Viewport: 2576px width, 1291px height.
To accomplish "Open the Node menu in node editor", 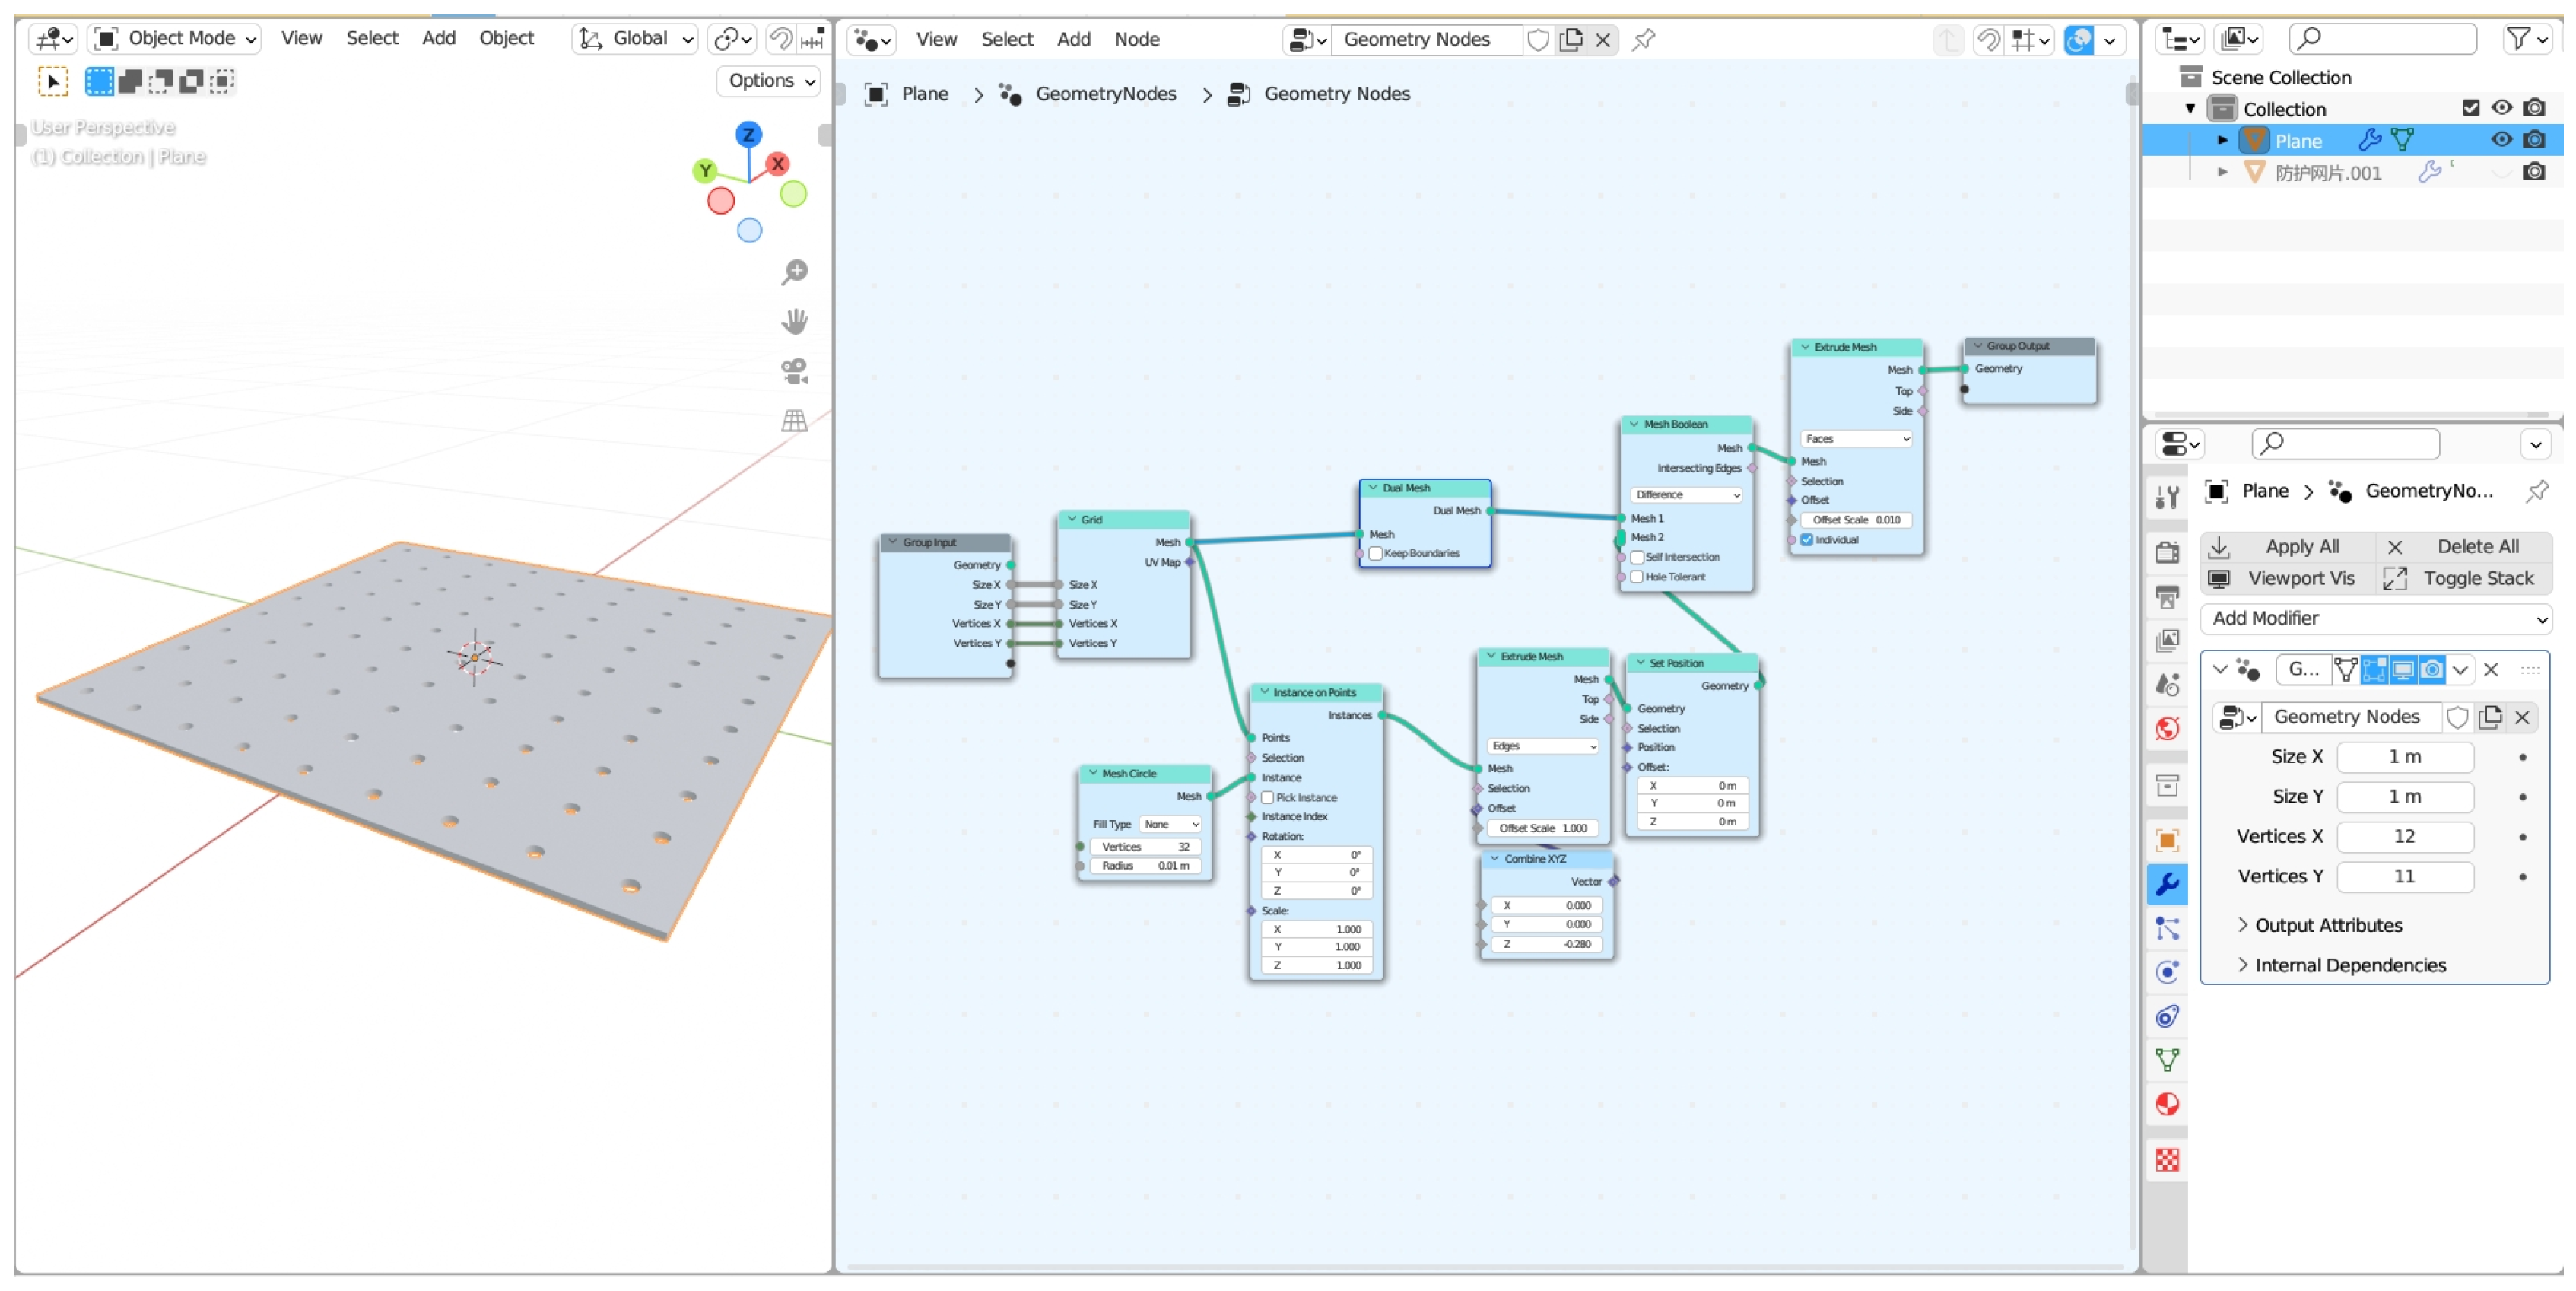I will click(x=1137, y=39).
